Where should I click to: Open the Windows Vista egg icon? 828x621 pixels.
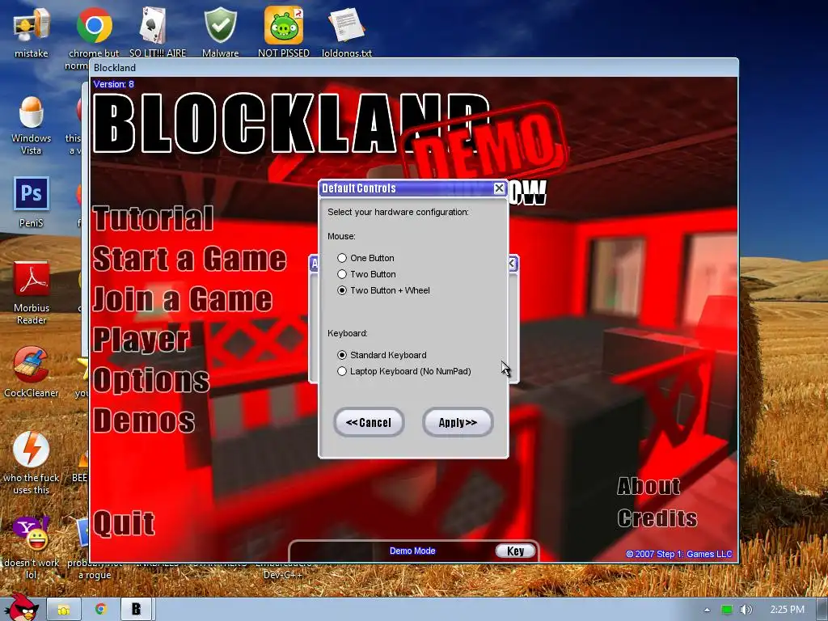click(32, 125)
